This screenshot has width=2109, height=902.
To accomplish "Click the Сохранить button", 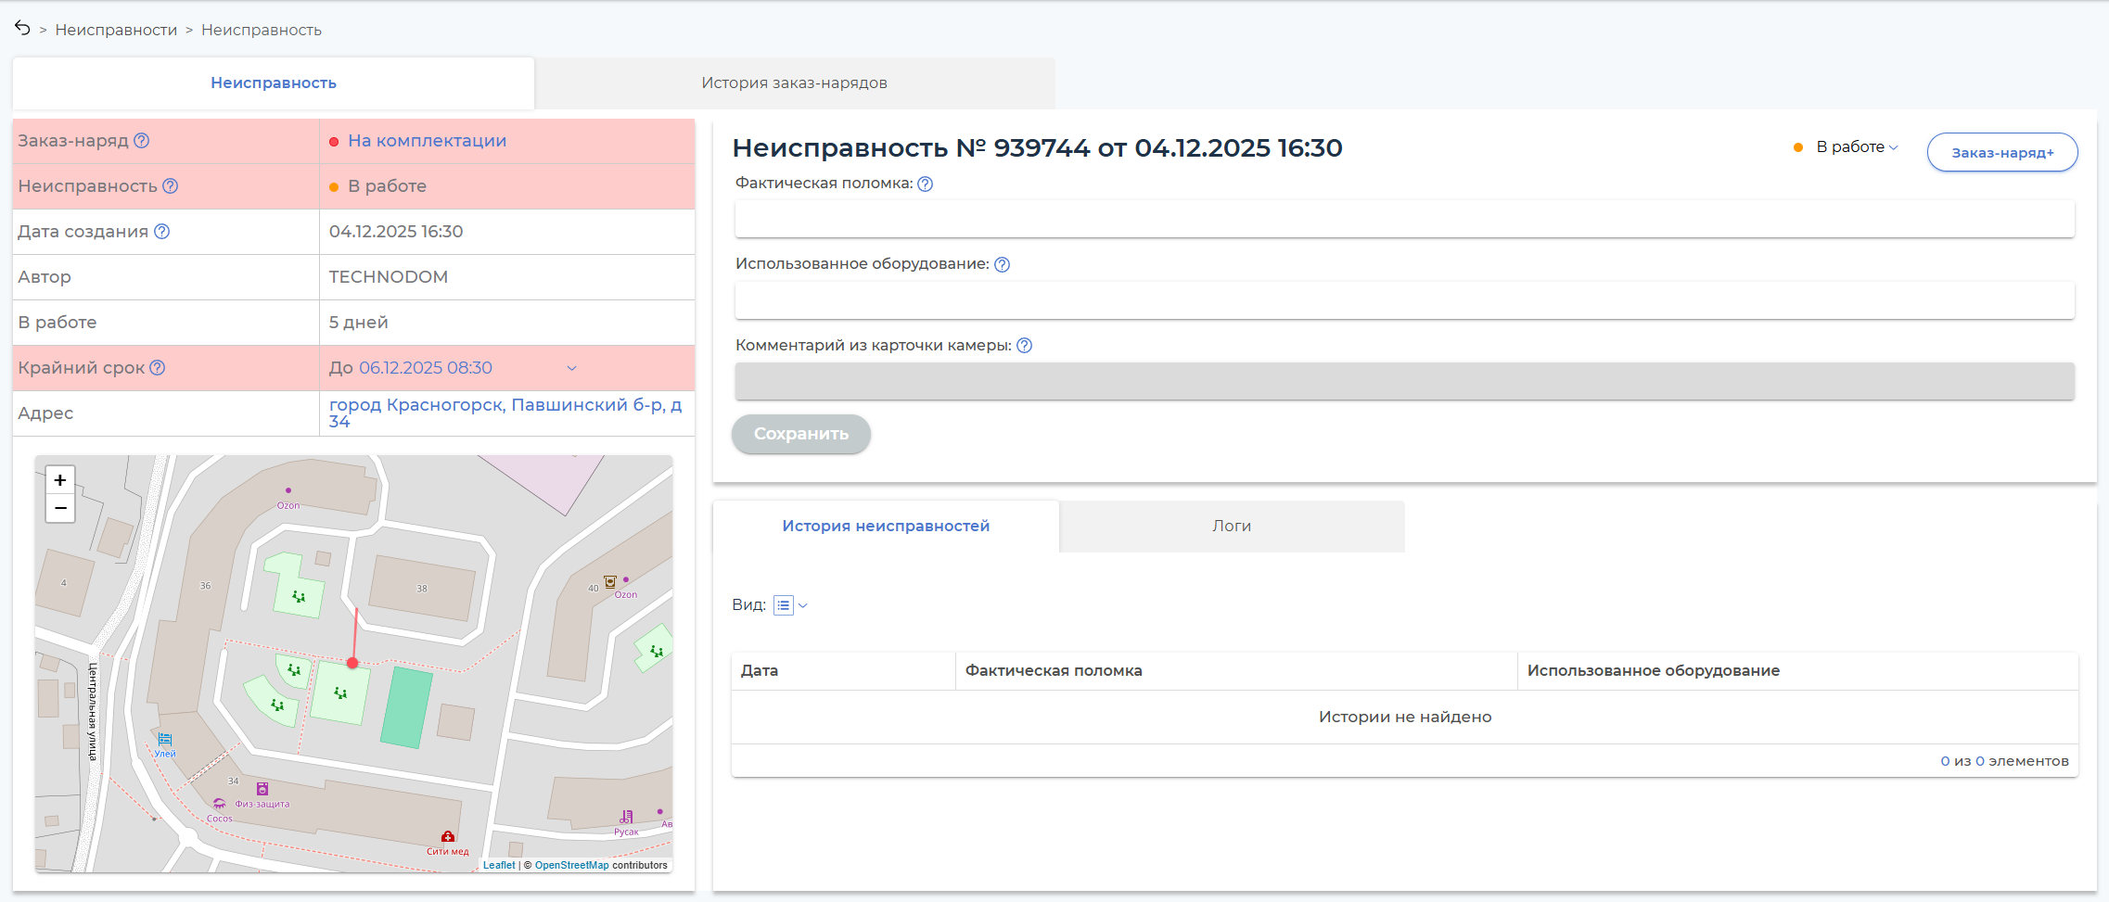I will 800,434.
